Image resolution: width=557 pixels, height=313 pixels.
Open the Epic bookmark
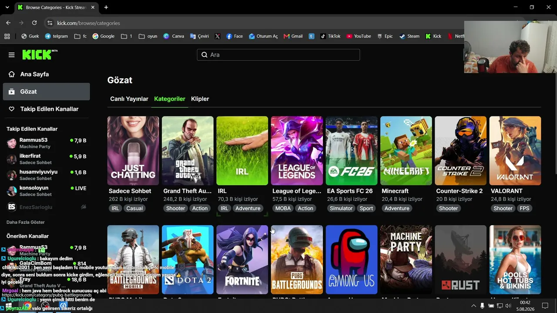click(385, 36)
